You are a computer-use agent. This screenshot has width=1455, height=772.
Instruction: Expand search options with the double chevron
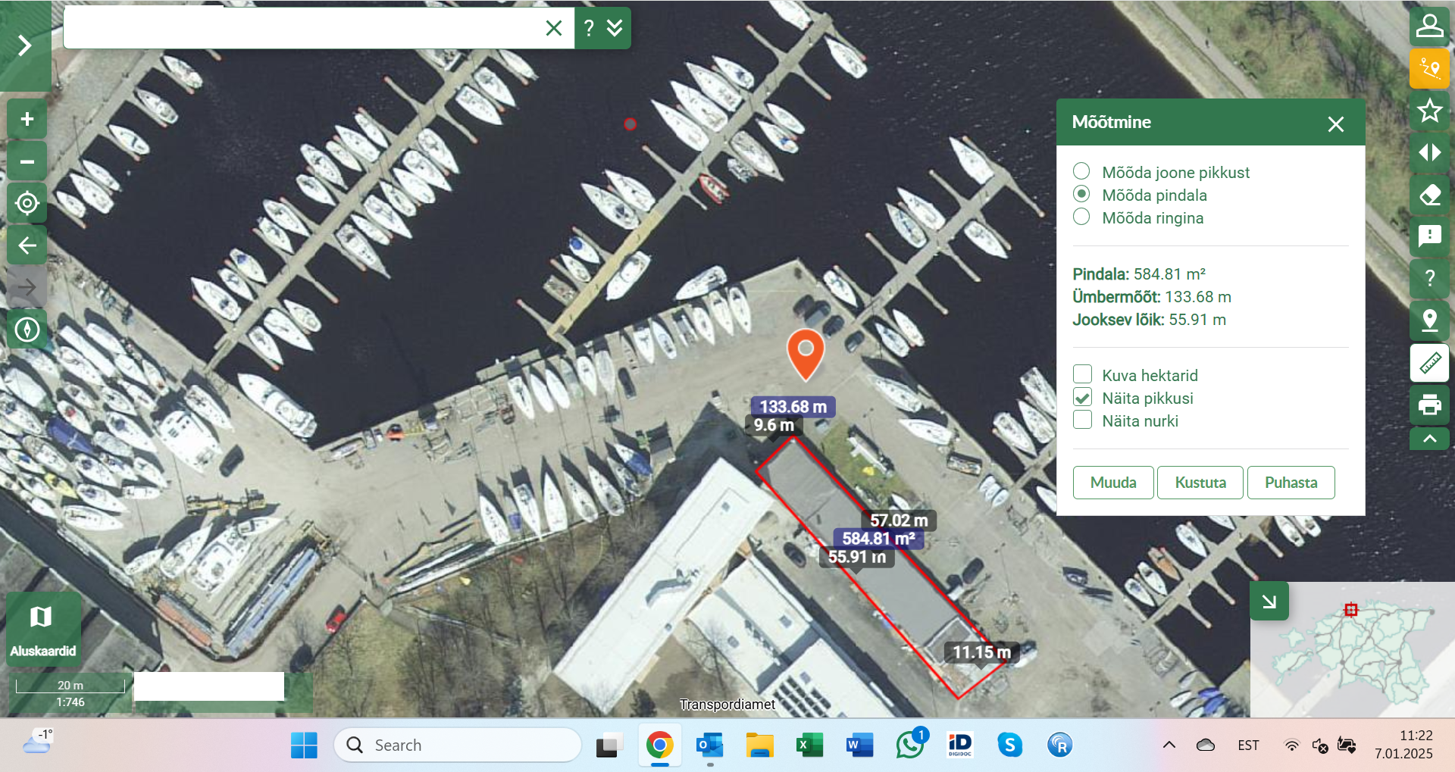(615, 28)
